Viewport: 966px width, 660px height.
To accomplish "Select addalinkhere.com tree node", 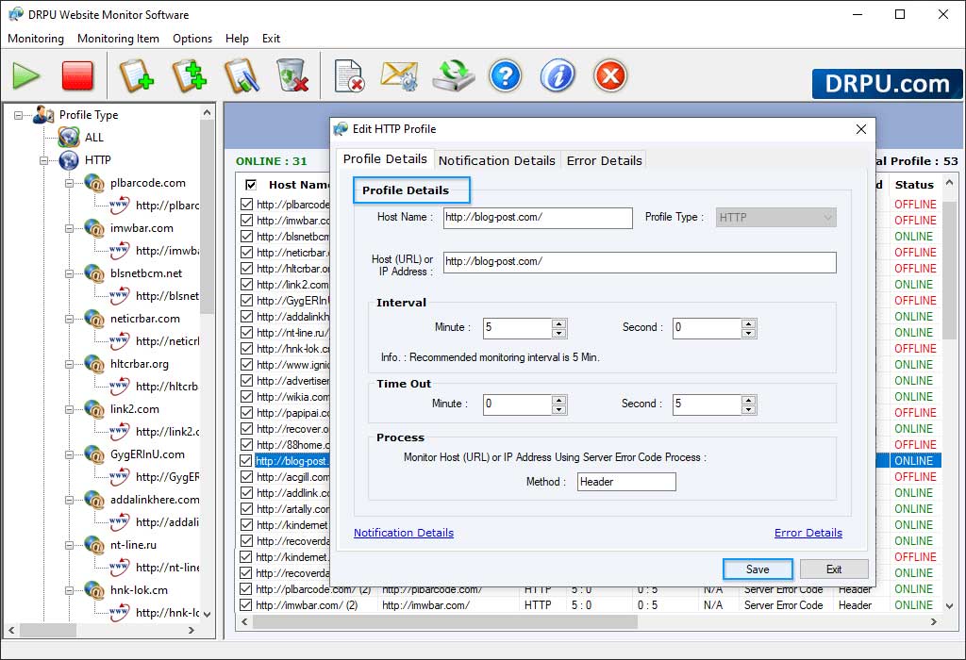I will 155,500.
